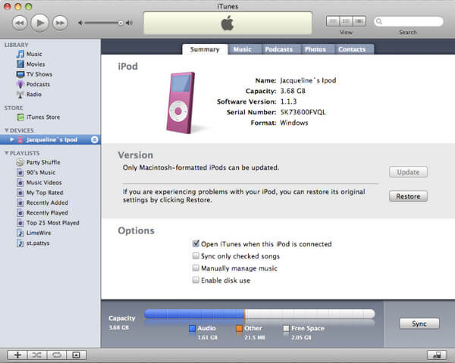
Task: Click the Restore button
Action: click(x=408, y=196)
